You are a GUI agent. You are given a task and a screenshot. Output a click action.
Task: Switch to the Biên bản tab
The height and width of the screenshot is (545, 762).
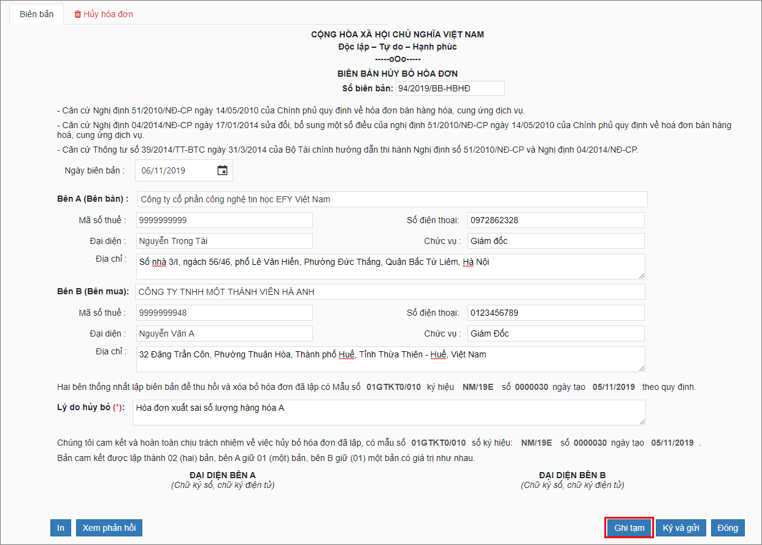coord(37,14)
